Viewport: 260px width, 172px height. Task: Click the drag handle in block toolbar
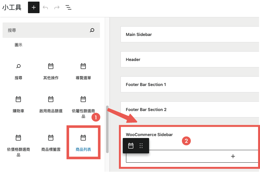[141, 146]
